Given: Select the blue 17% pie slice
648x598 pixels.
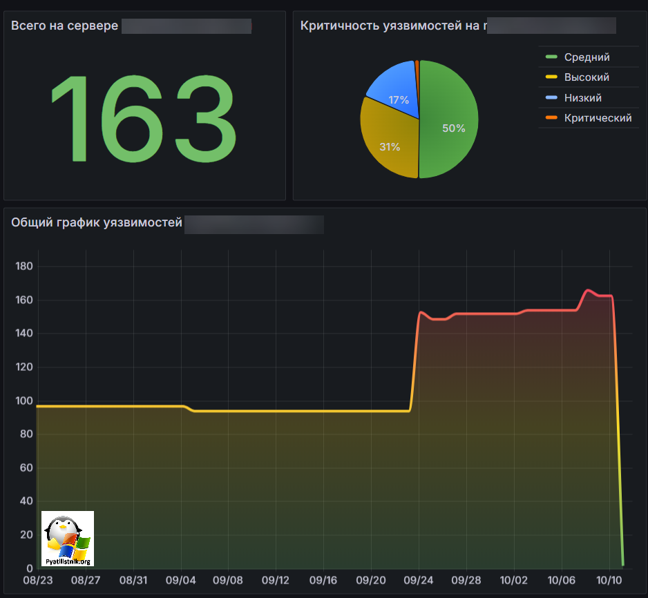Looking at the screenshot, I should (394, 93).
